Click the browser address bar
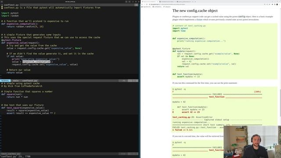This screenshot has width=281, height=158. [206, 4]
